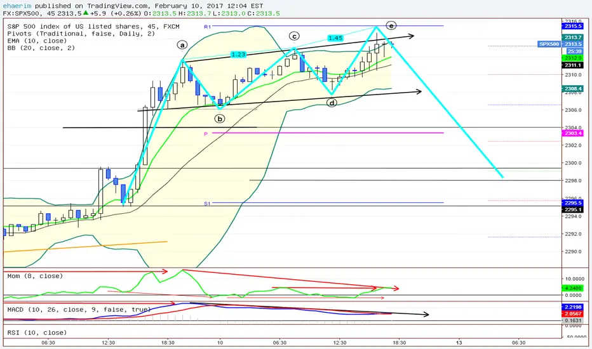592x349 pixels.
Task: Select the BB (20, close, 2) indicator label
Action: [x=41, y=48]
